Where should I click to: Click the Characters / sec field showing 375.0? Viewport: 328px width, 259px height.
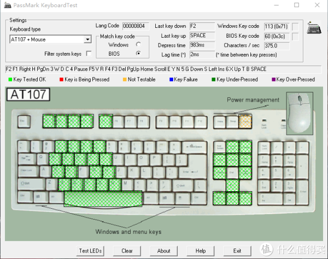coord(277,45)
